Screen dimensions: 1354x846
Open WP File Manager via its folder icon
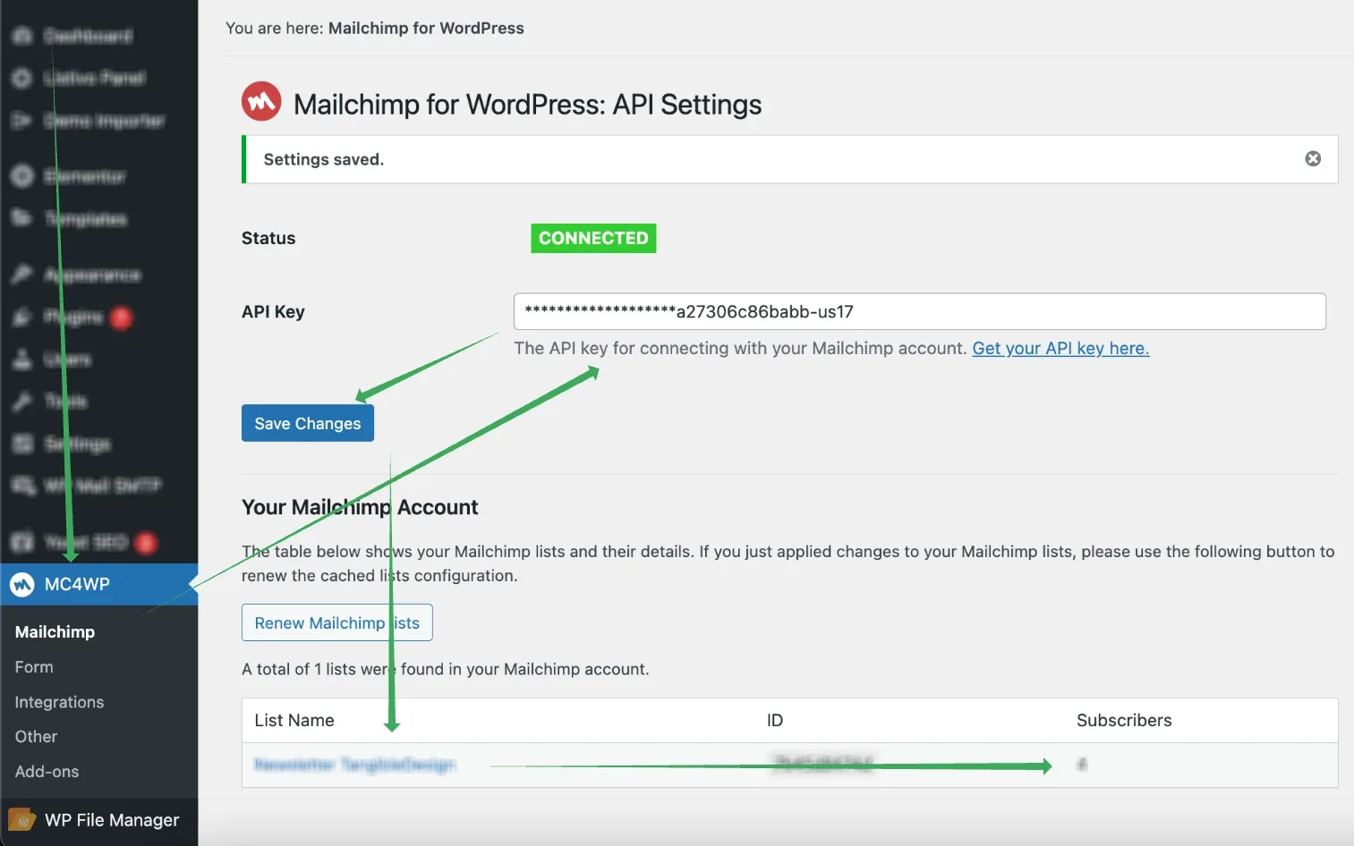point(21,819)
